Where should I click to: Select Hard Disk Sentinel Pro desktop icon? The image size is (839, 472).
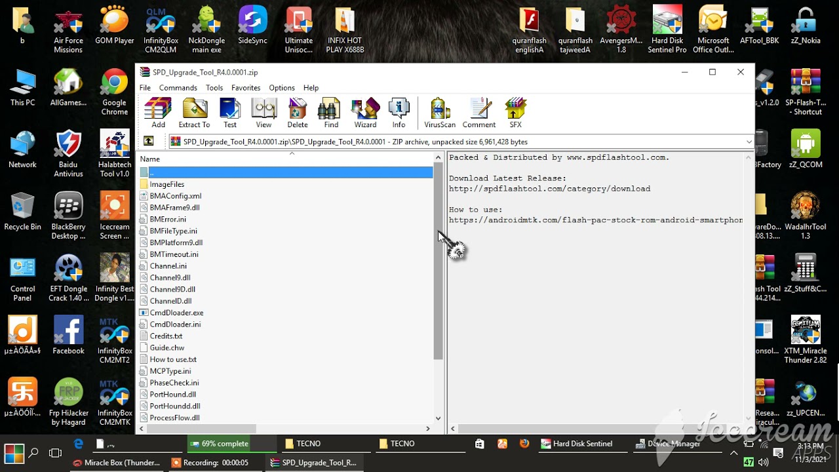click(x=667, y=31)
